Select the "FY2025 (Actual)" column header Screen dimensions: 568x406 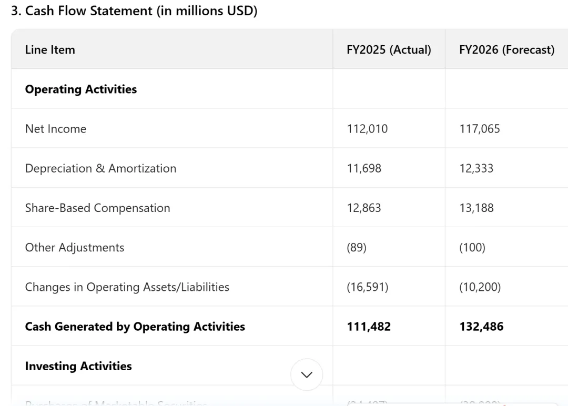click(x=389, y=50)
